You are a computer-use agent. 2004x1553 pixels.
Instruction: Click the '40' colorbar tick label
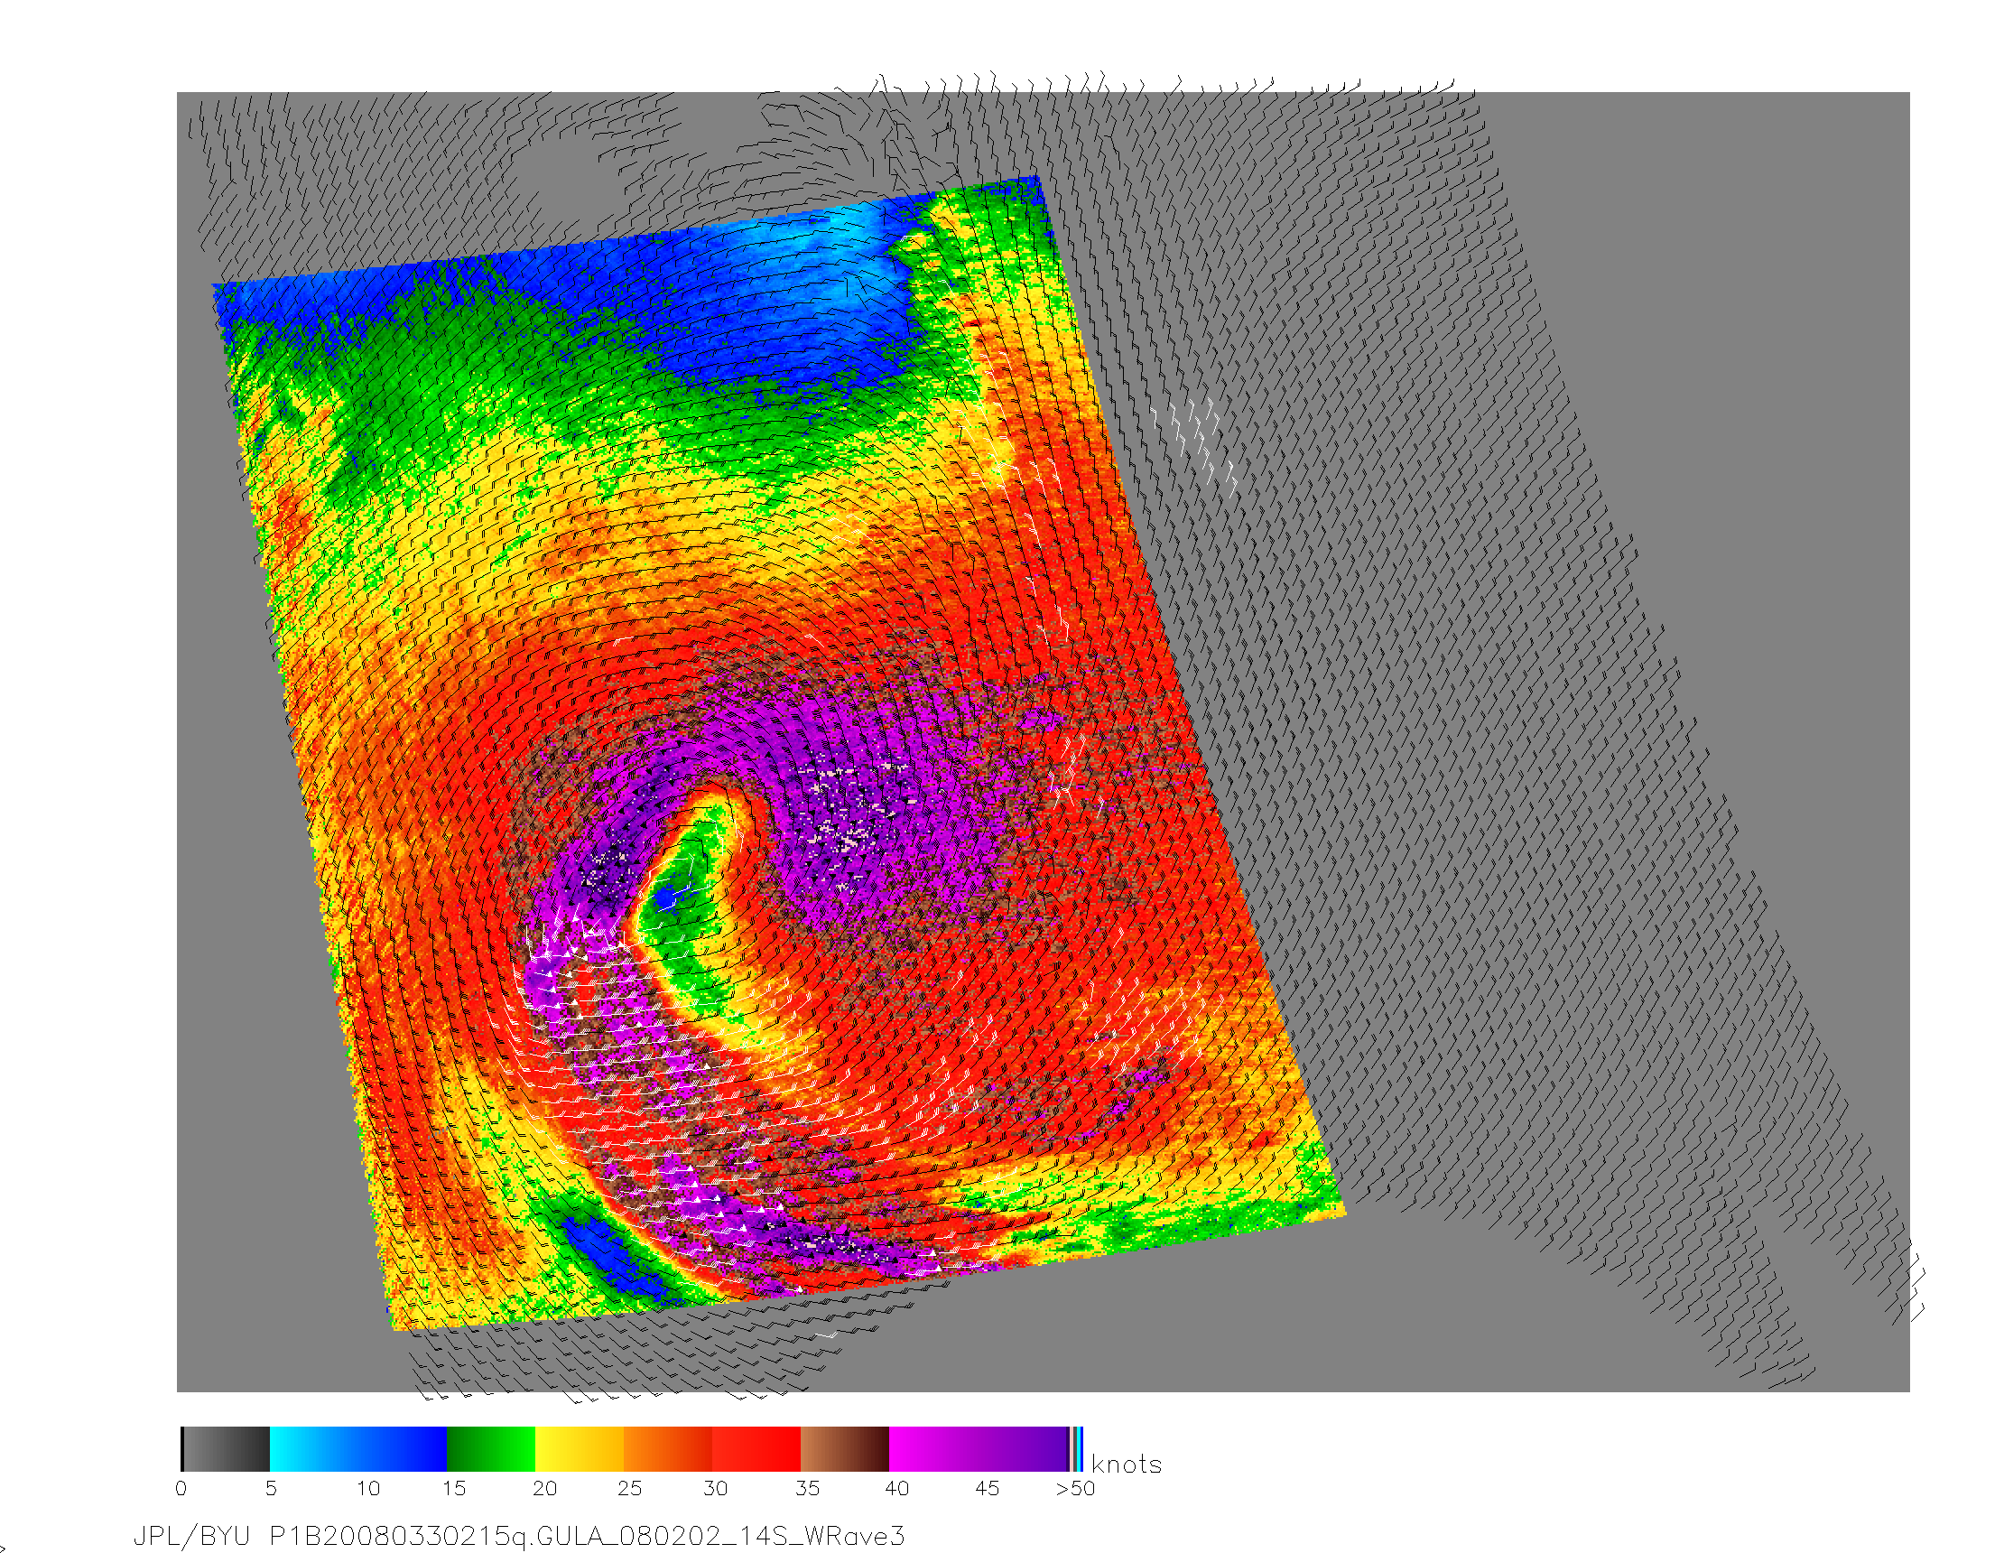(896, 1489)
